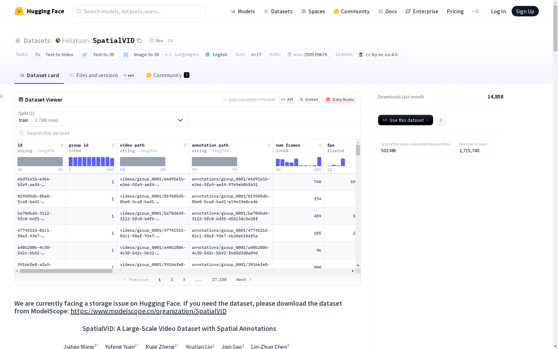
Task: Click the Dataset Viewer table icon
Action: [21, 99]
